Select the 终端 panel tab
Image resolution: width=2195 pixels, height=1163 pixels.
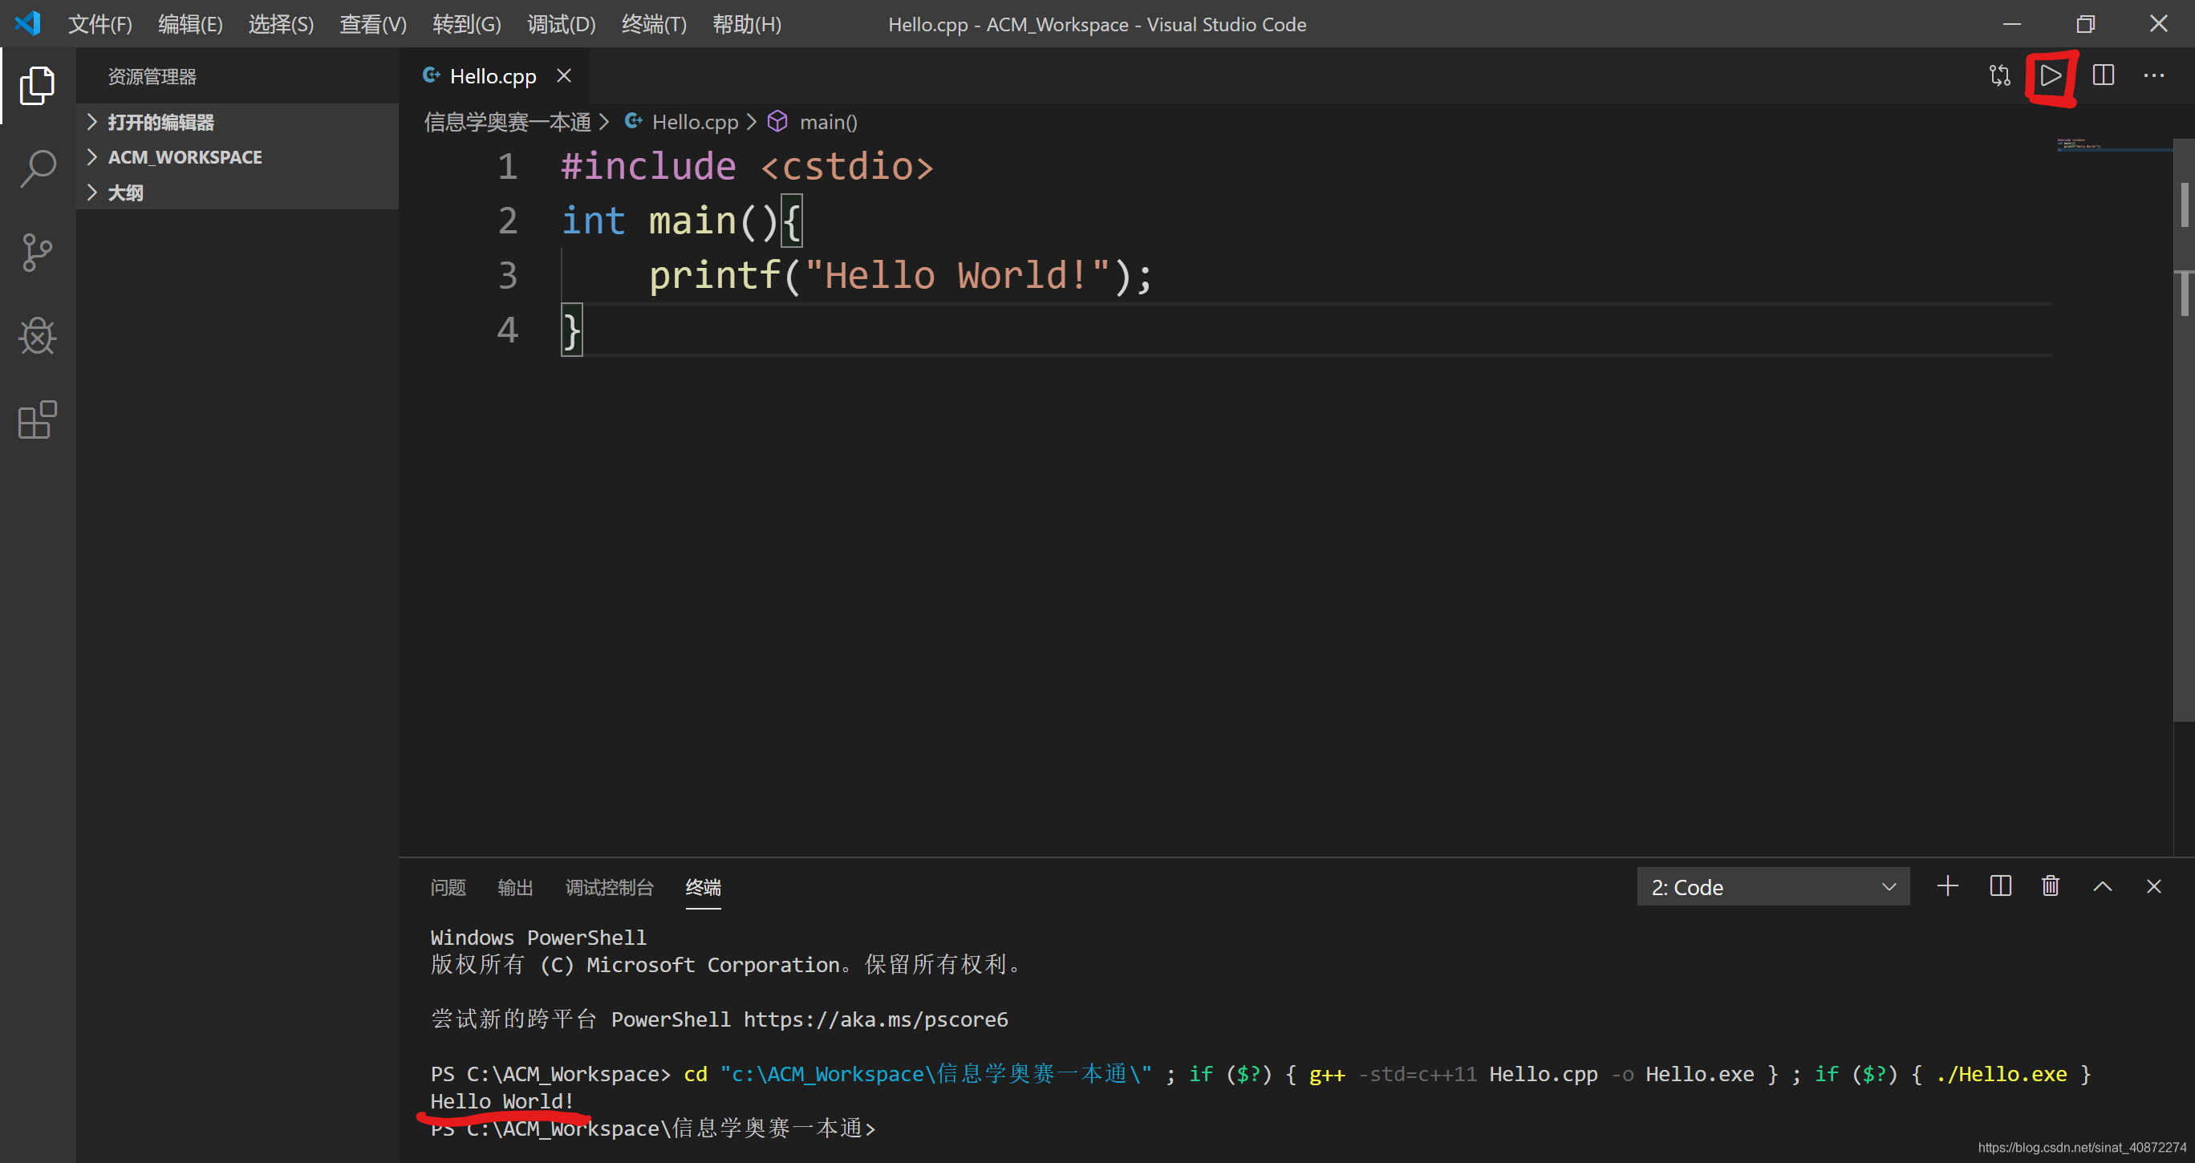[703, 887]
